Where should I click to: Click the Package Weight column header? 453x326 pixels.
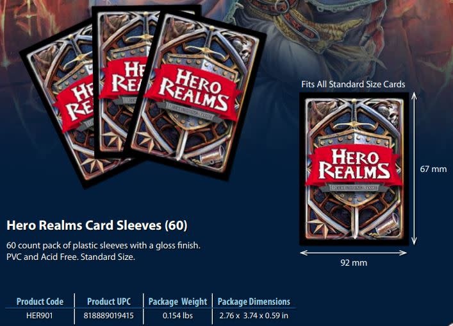tap(177, 302)
